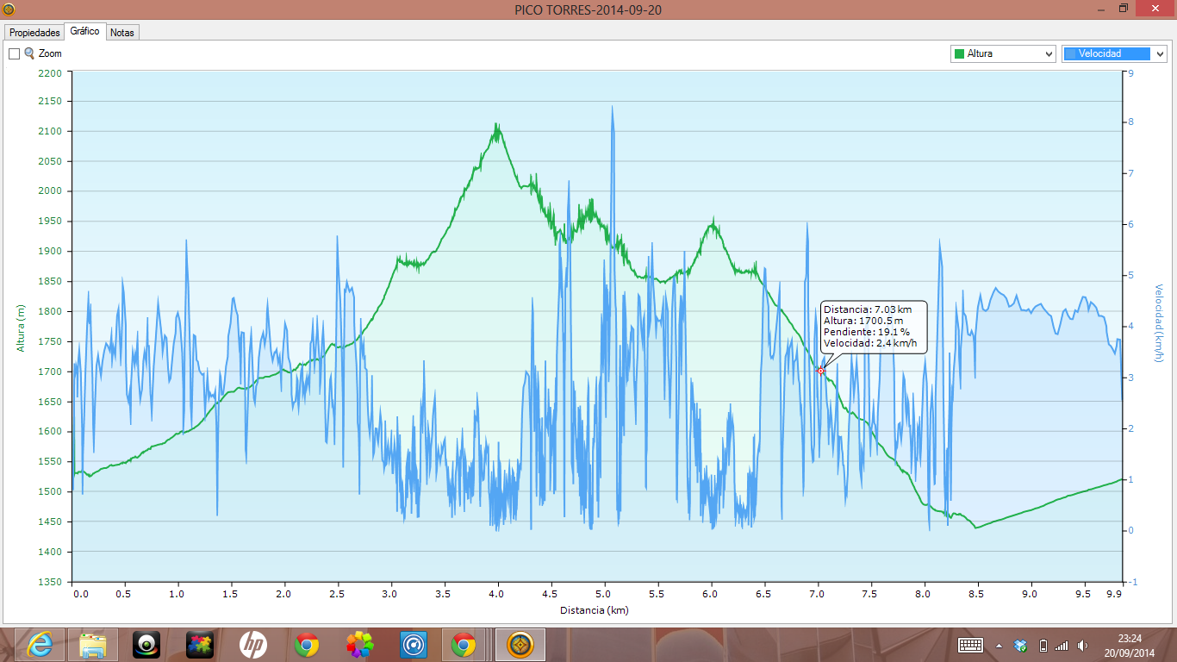Open the black webcam-like app in the taskbar
Screen dimensions: 1177x662
[x=146, y=645]
